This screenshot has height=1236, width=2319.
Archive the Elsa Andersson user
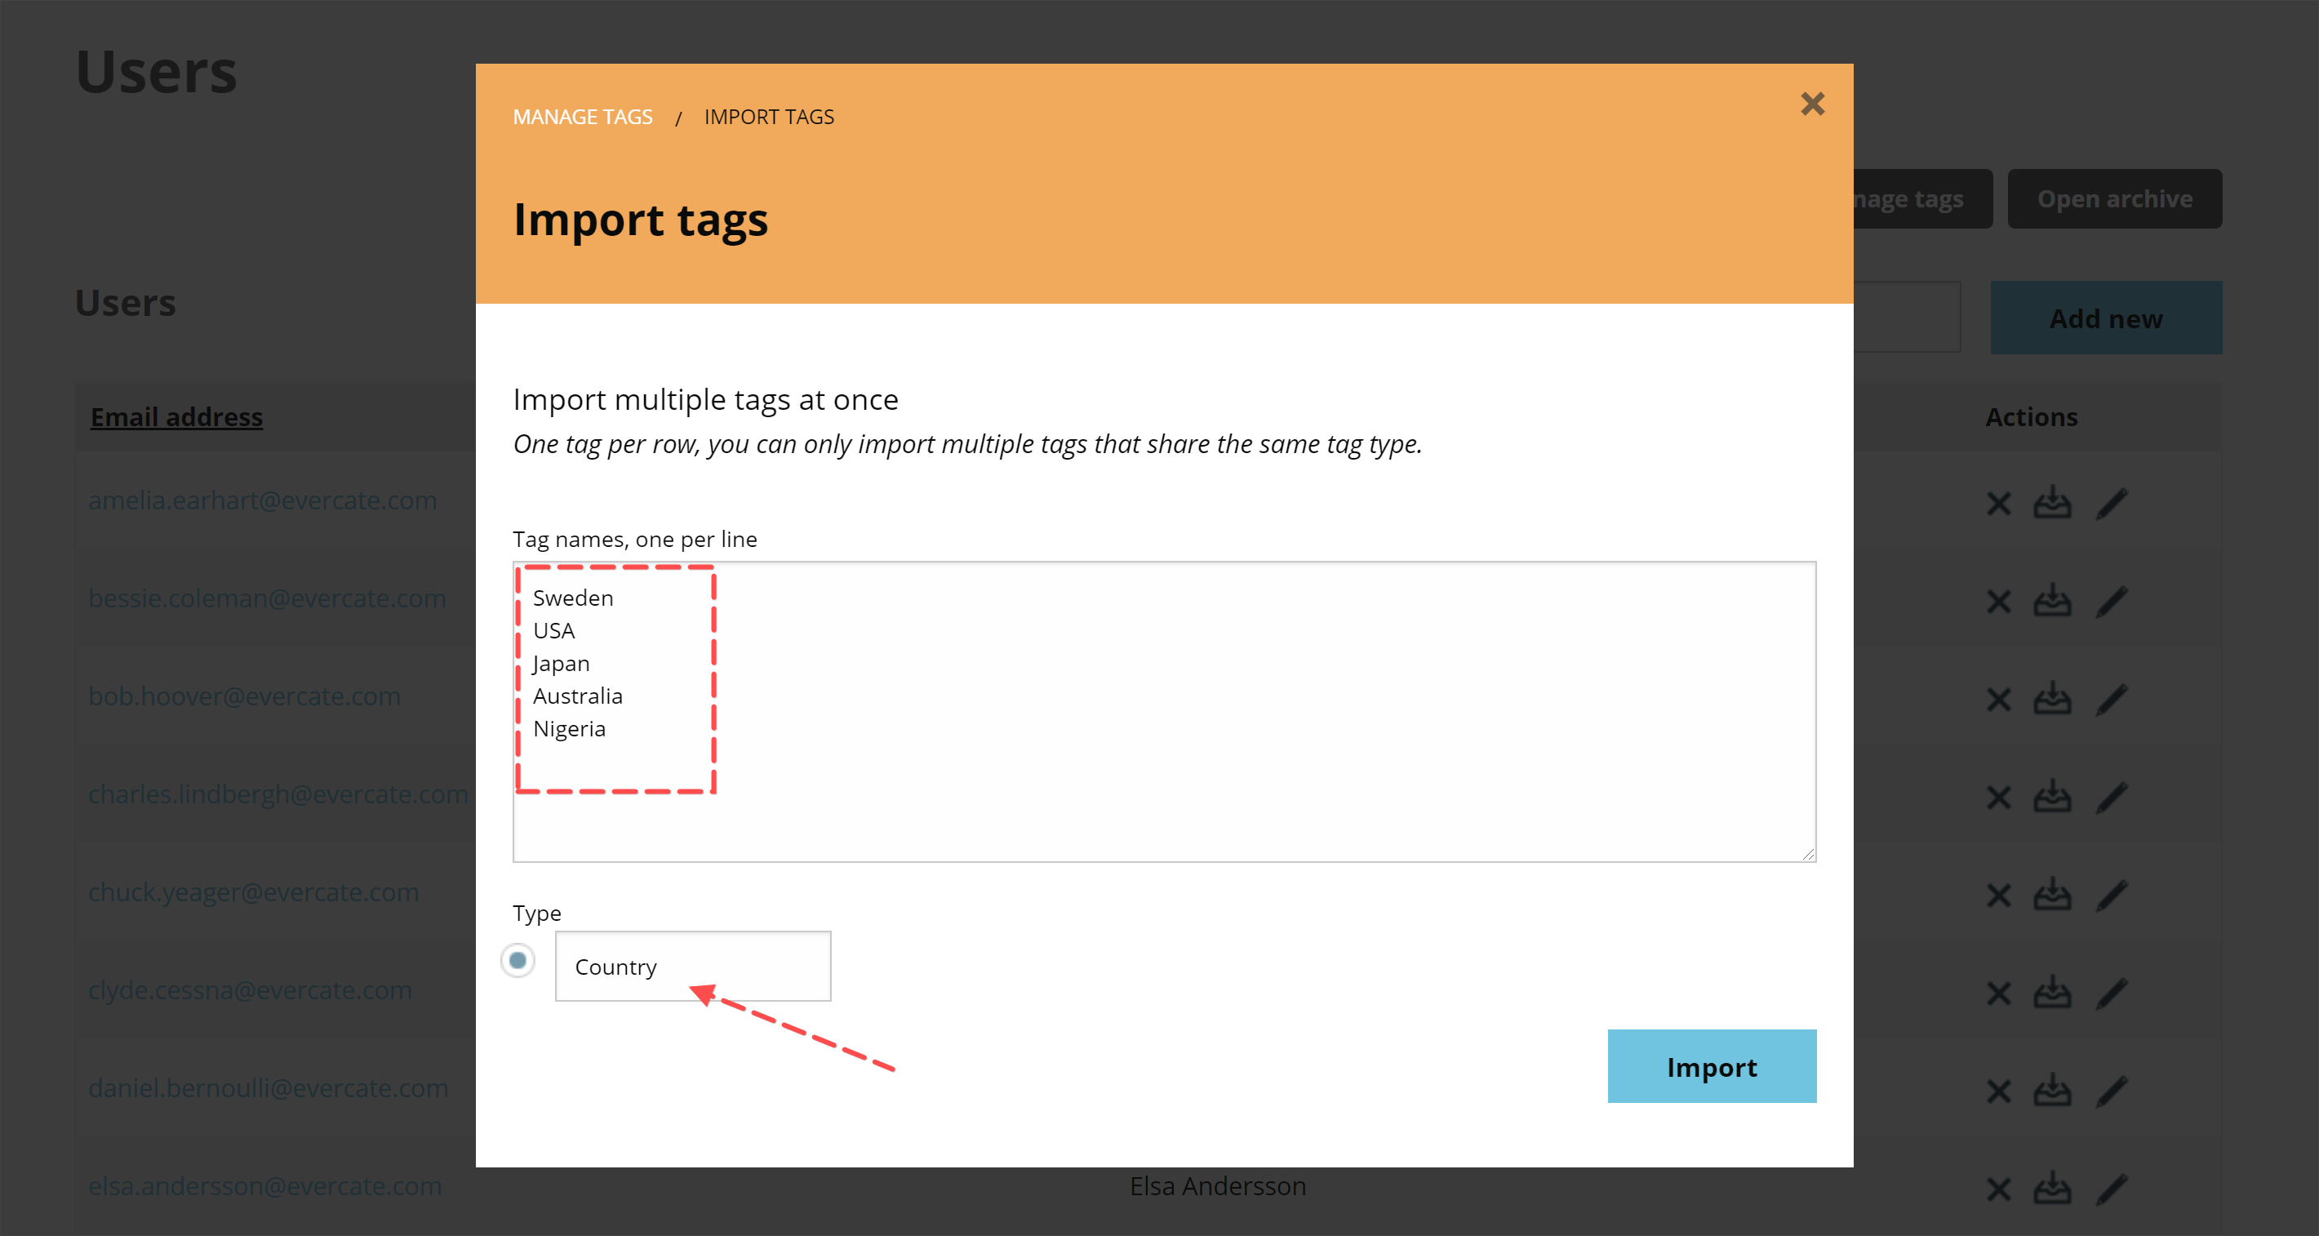[2054, 1189]
